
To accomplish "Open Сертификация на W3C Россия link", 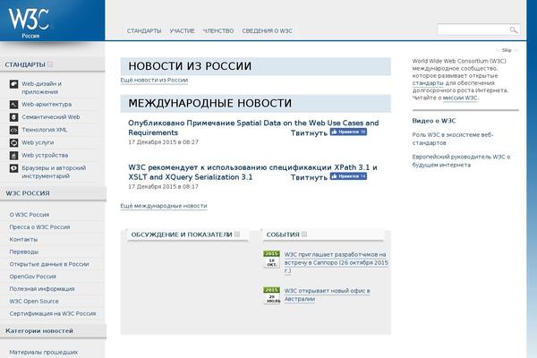I will 53,313.
